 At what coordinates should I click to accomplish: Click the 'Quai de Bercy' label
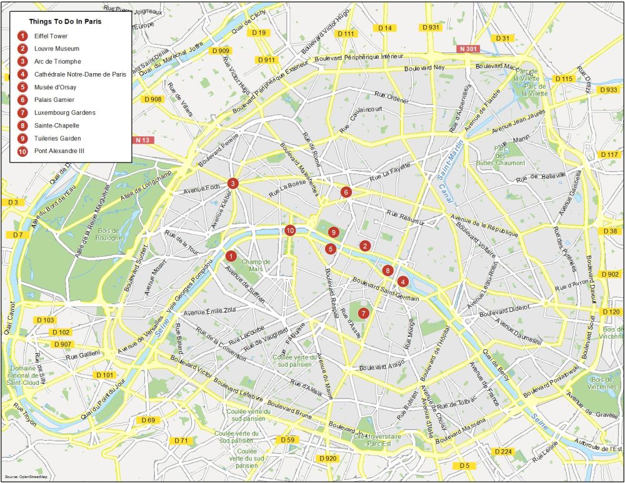click(x=496, y=365)
